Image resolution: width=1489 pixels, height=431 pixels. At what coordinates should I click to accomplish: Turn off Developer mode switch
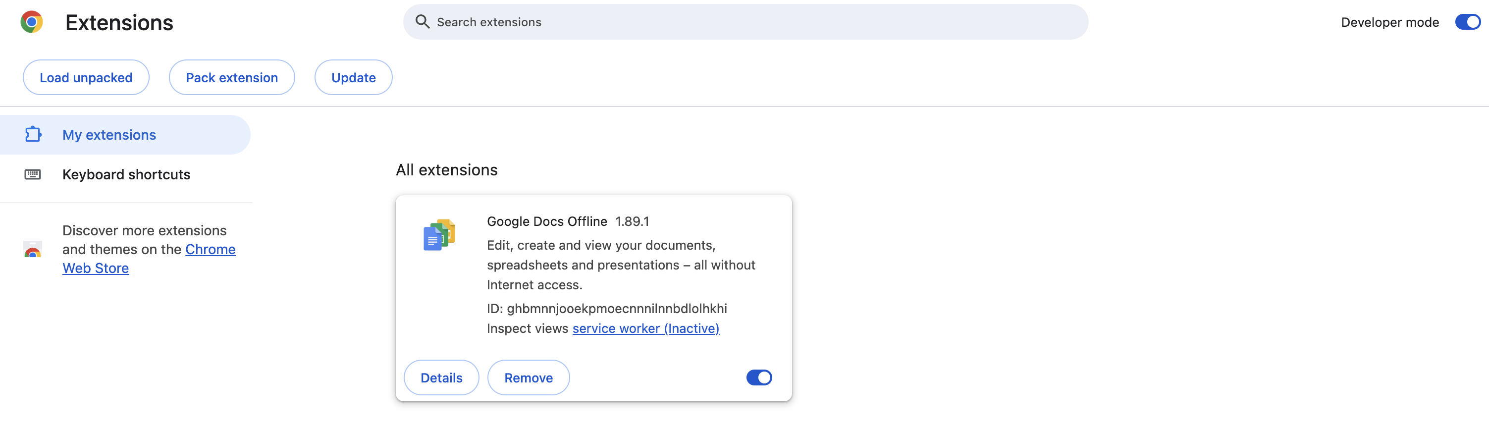coord(1467,22)
